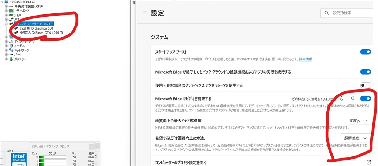Open the 超解像度 enhancement method dropdown

(356, 138)
